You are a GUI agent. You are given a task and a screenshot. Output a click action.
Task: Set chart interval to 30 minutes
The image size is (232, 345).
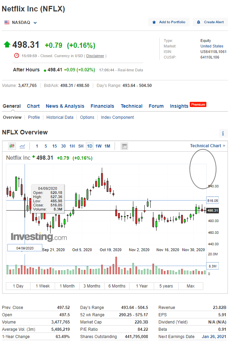tap(63, 146)
